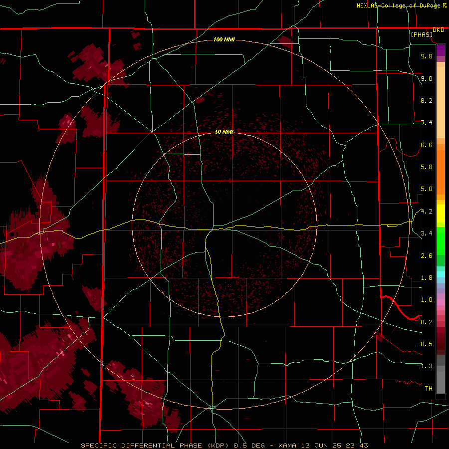Pick the cyan band beside 1.8
Viewport: 449px width, 449px height.
click(x=441, y=274)
